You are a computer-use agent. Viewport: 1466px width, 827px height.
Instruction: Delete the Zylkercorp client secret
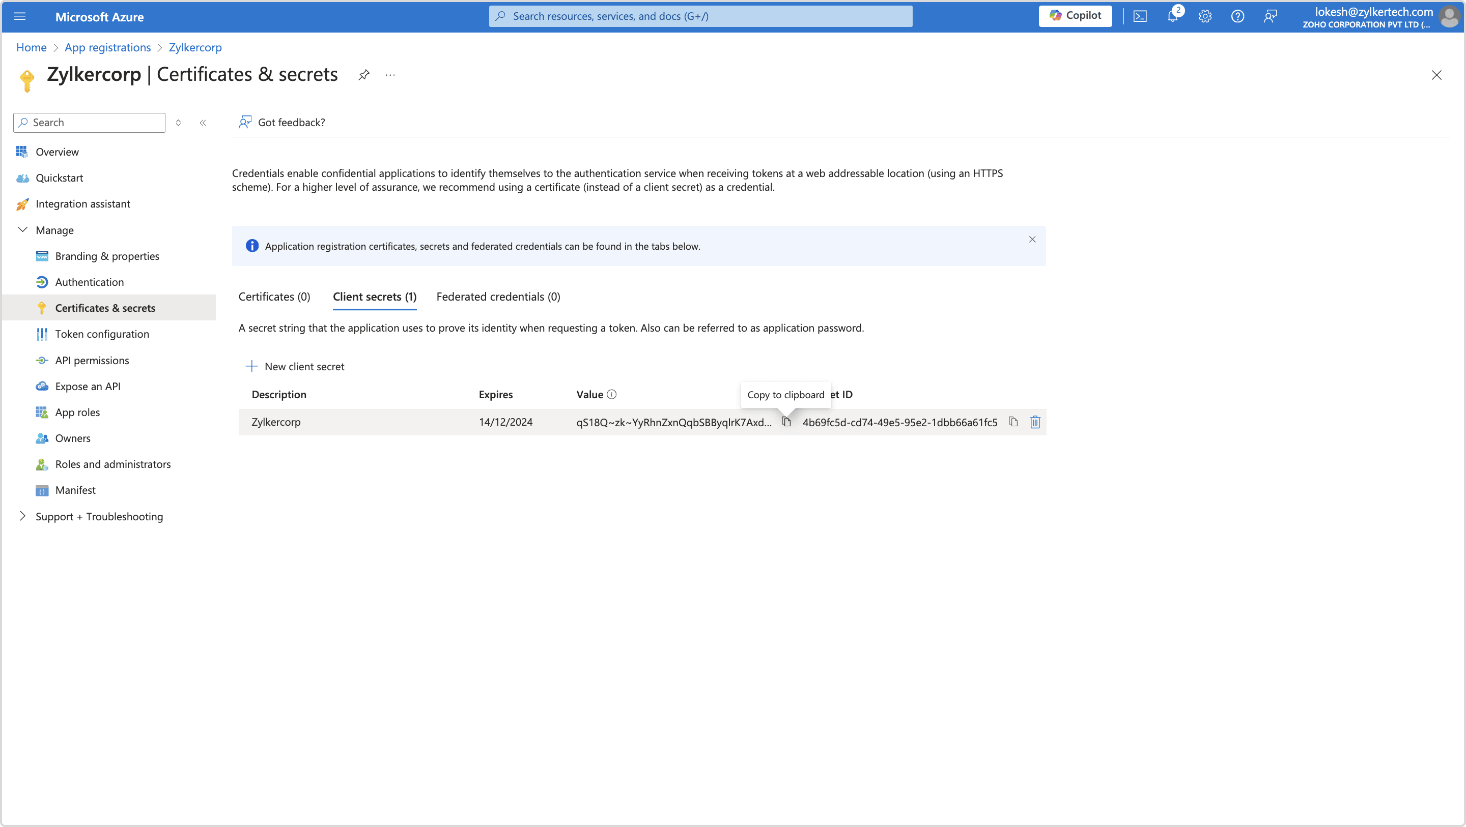pos(1035,422)
